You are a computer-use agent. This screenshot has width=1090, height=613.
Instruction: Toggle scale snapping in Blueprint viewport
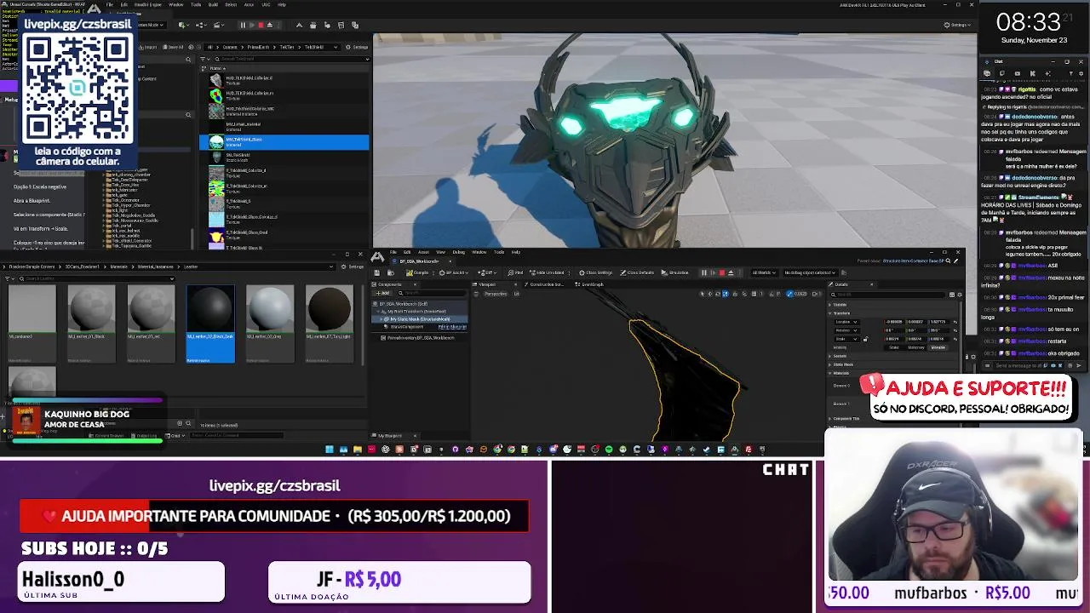tap(789, 294)
